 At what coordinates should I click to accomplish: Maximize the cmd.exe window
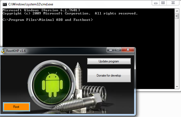point(163,3)
